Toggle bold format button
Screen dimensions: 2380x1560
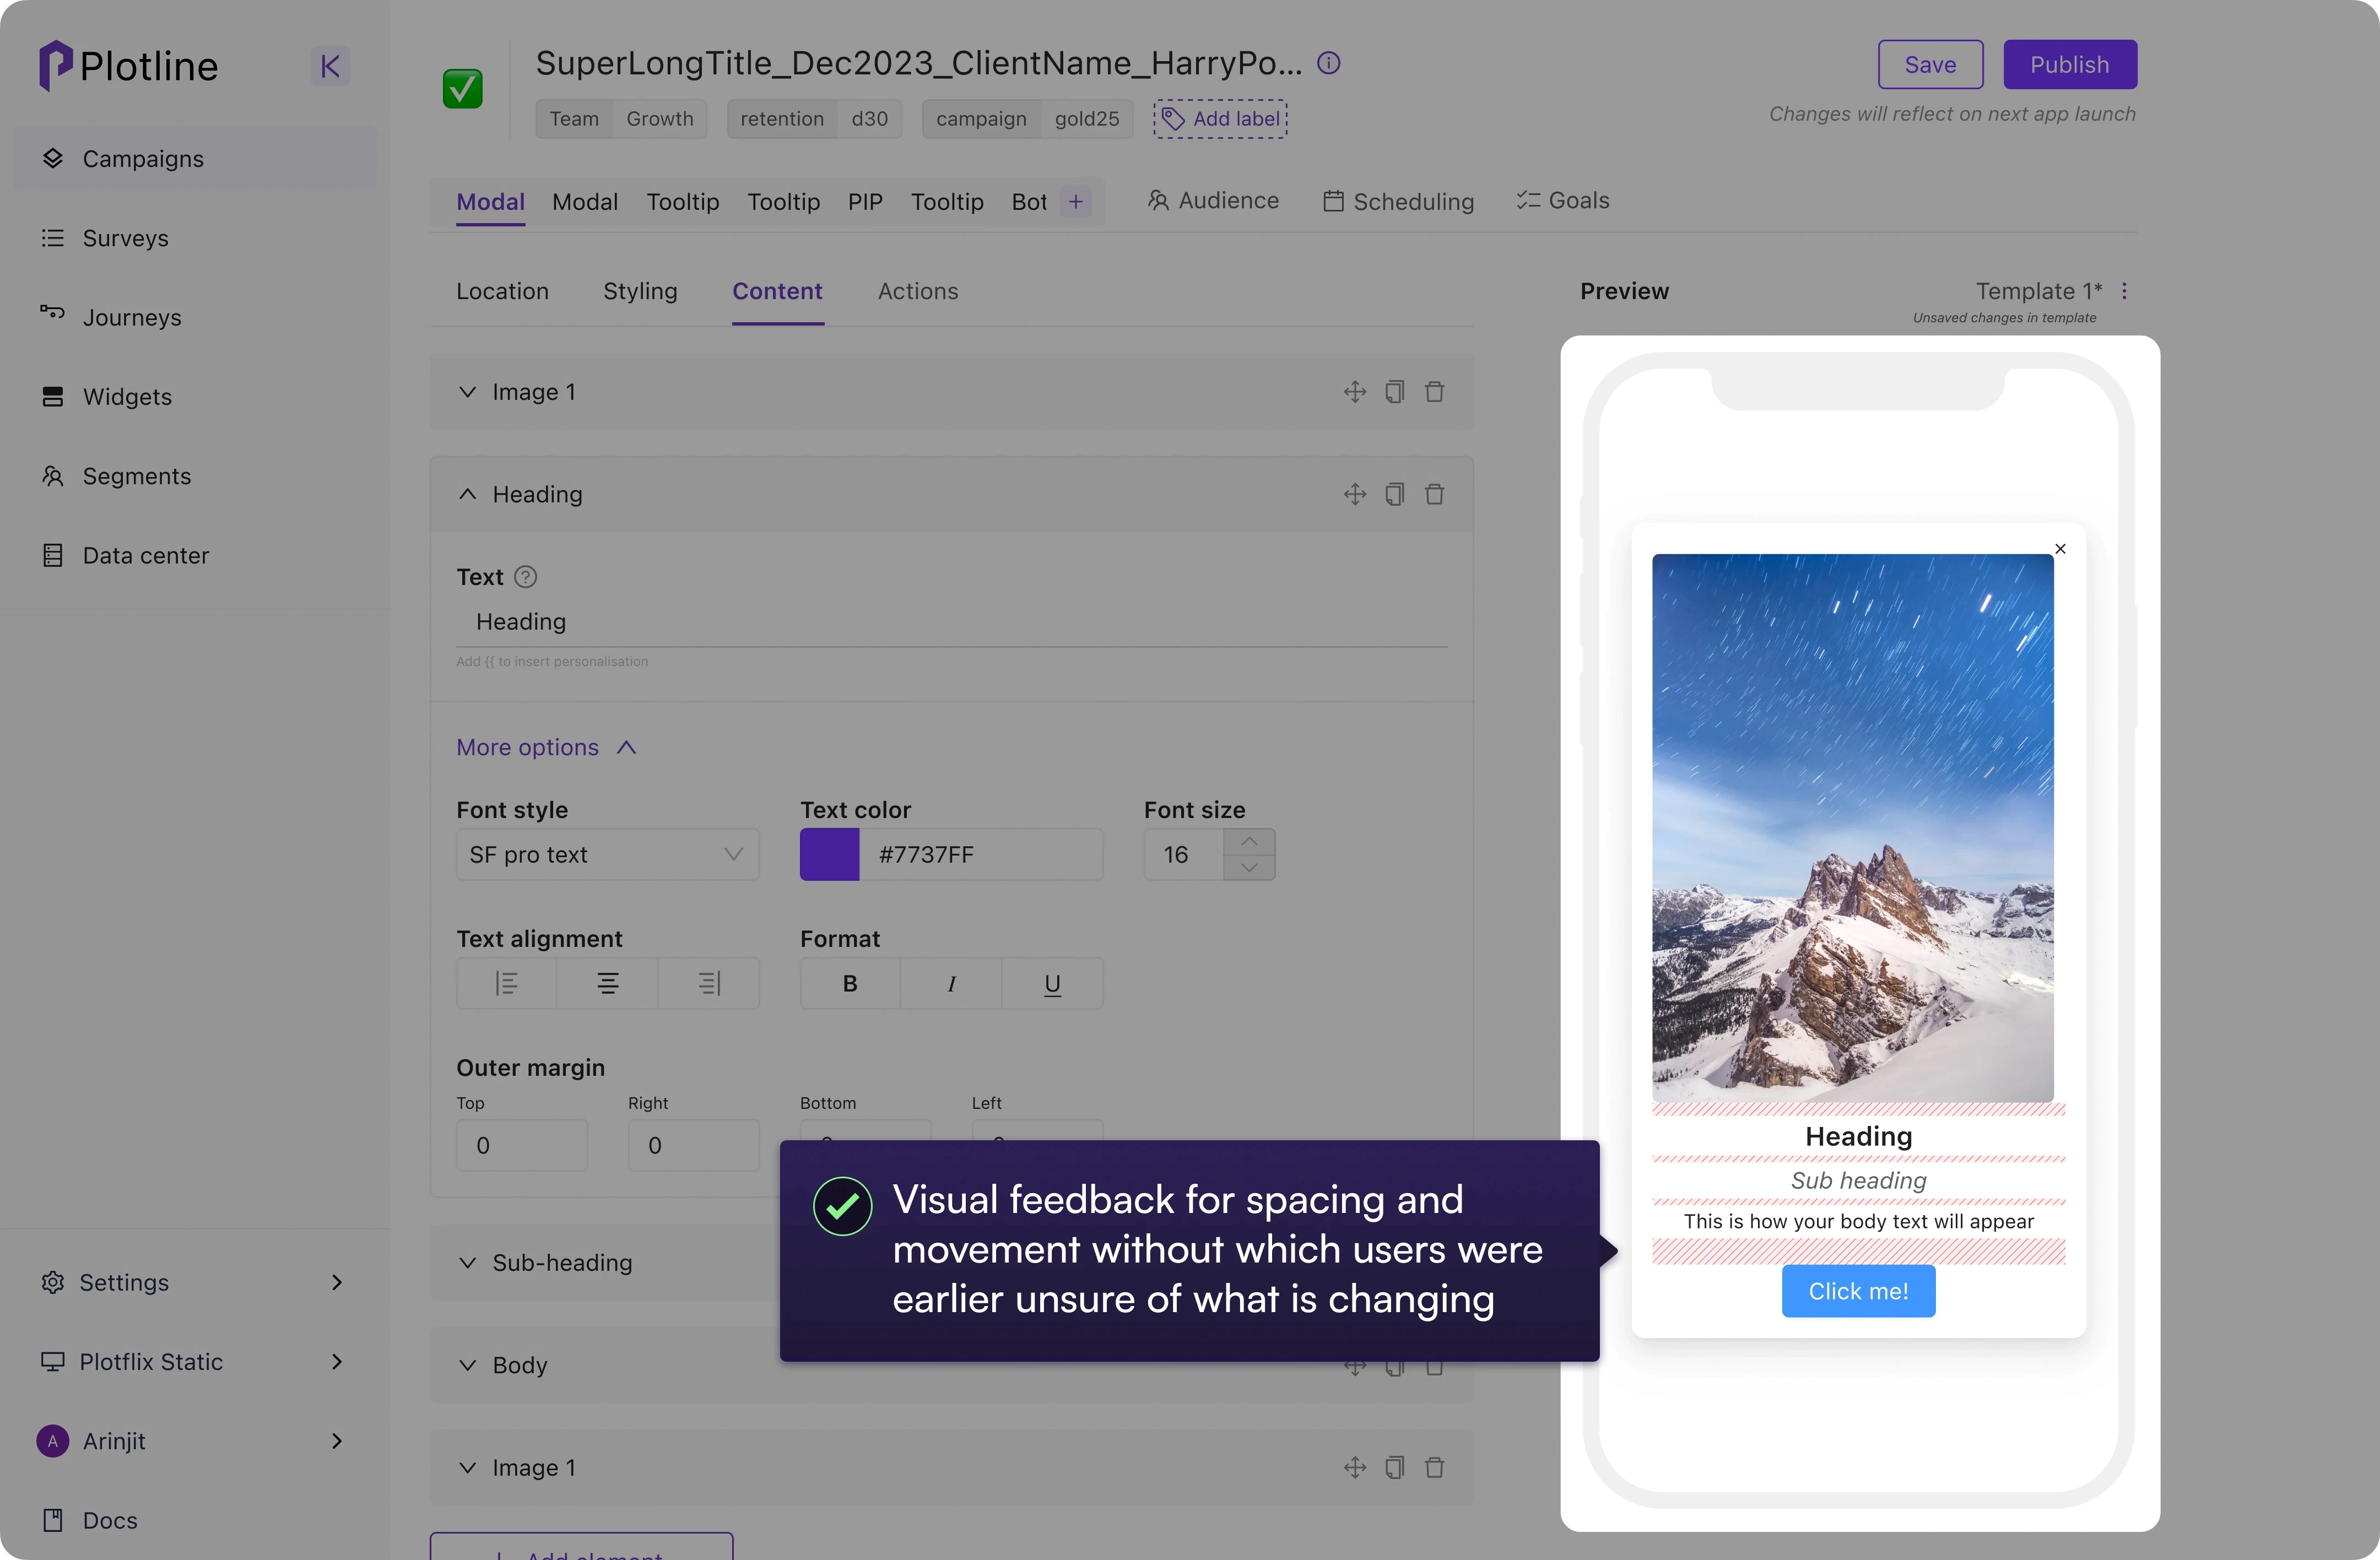coord(849,984)
